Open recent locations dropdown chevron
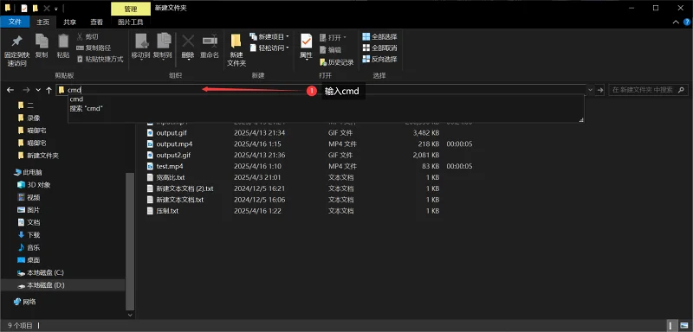This screenshot has width=693, height=332. tap(38, 90)
